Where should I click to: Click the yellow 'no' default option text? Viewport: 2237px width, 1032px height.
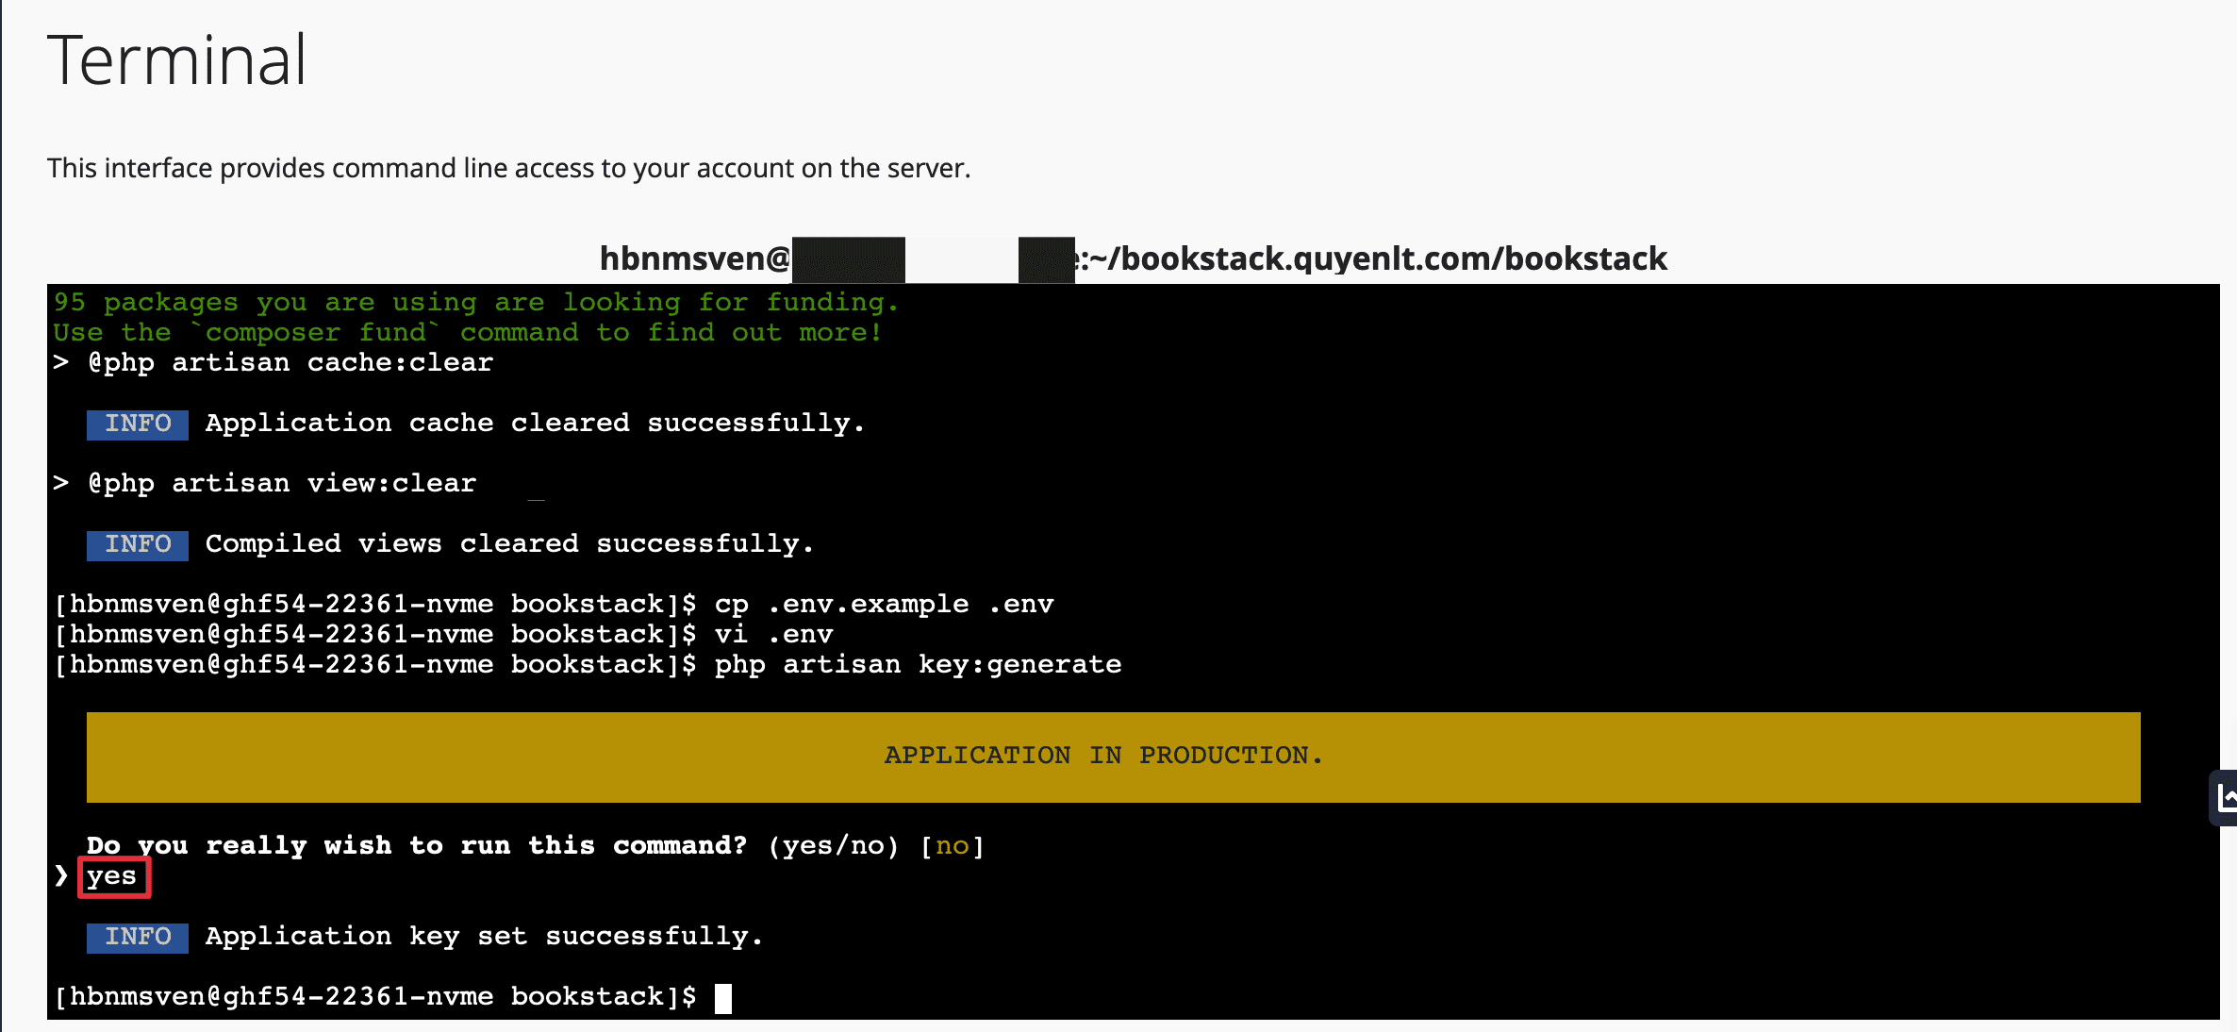[x=952, y=846]
